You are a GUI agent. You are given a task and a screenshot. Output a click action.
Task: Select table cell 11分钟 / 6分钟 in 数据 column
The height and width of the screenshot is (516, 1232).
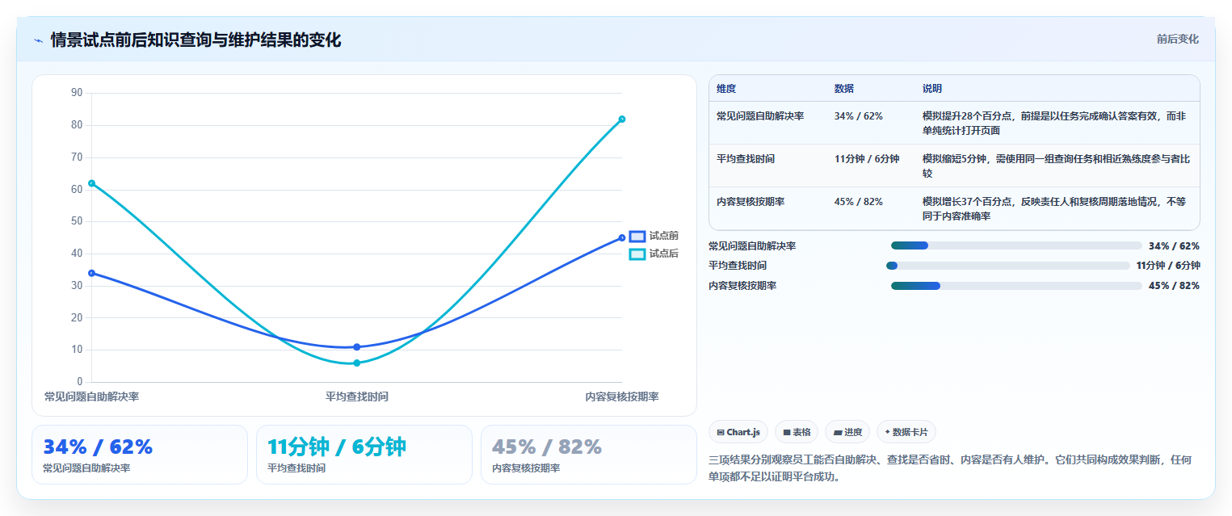[867, 159]
